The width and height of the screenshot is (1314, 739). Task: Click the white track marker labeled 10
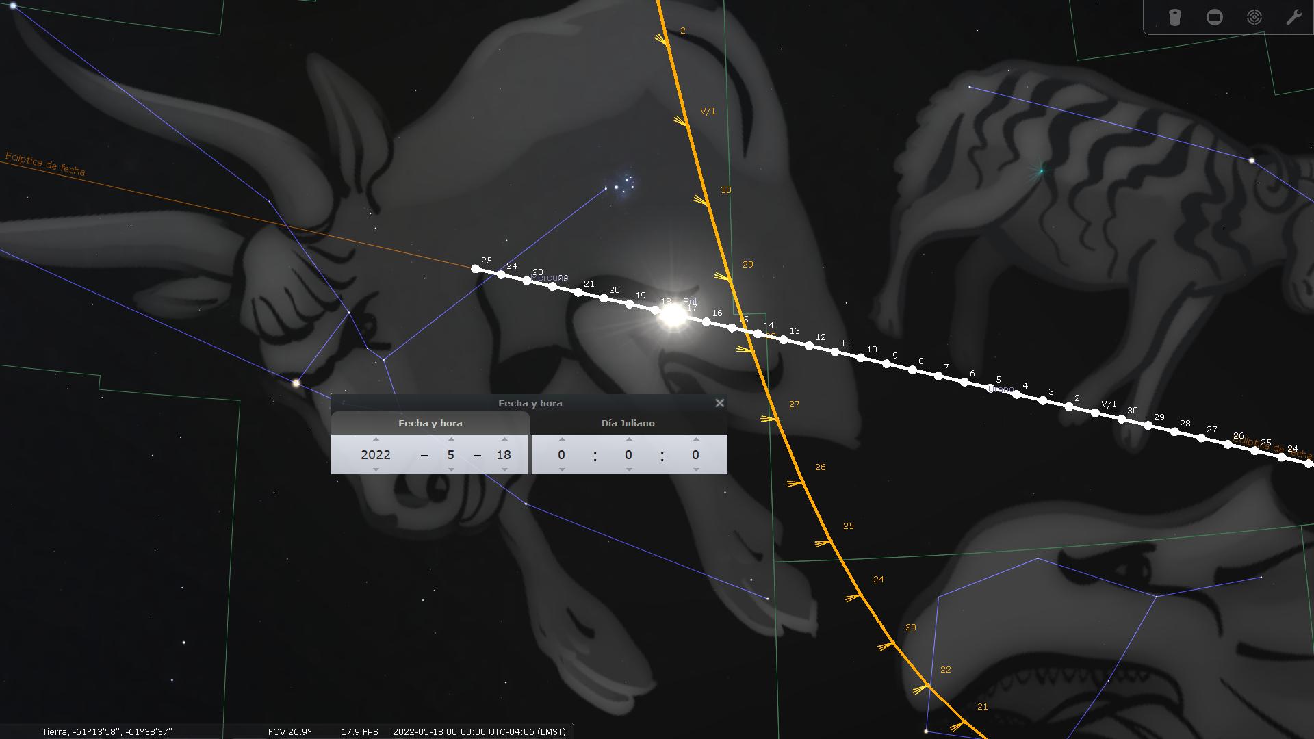click(861, 359)
